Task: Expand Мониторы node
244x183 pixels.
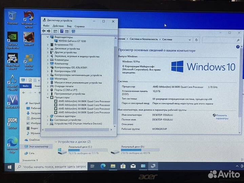Action: (x=48, y=79)
